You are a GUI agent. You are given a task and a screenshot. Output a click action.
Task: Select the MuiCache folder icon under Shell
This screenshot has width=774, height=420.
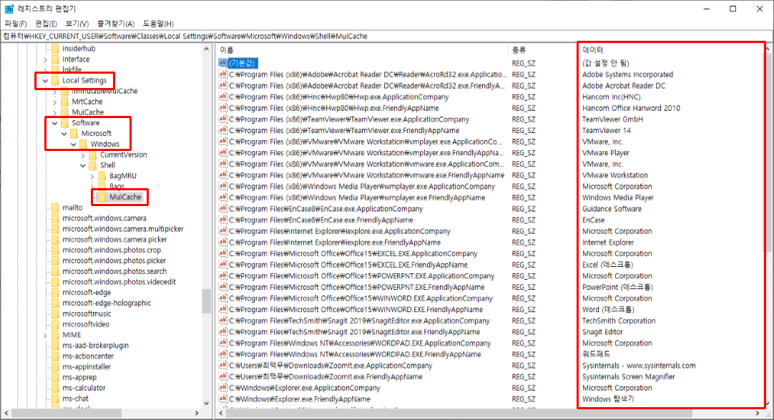click(x=102, y=197)
